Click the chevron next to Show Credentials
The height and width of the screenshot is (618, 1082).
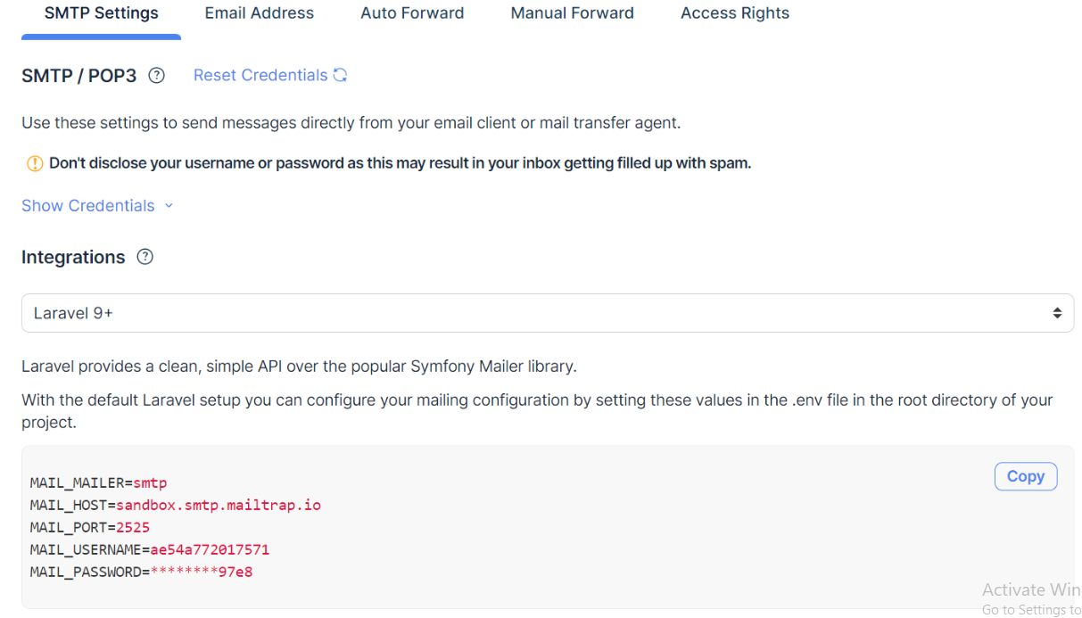(169, 205)
